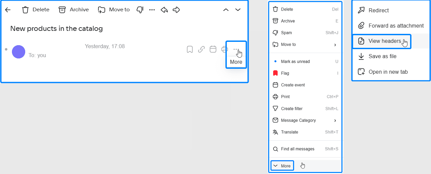Choose Create event in the menu

[305, 85]
